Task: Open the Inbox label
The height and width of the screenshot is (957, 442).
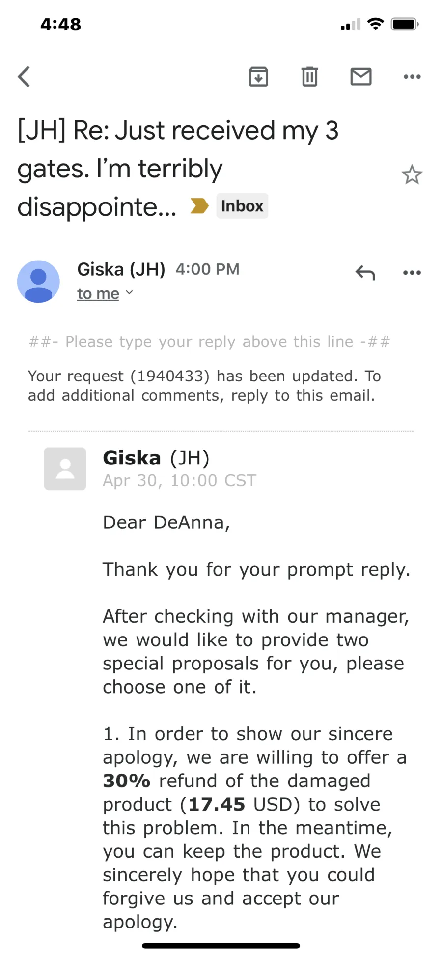Action: coord(242,206)
